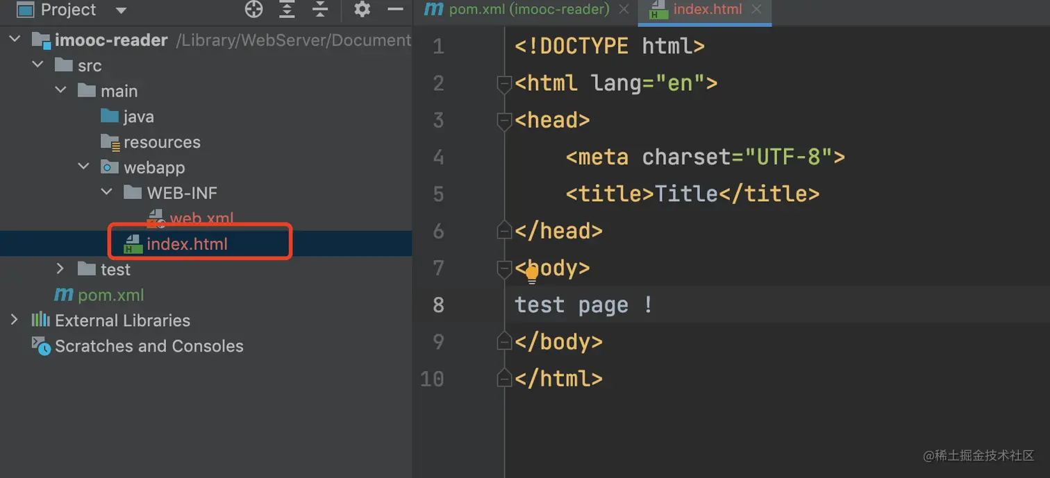
Task: Click the src folder icon
Action: click(x=64, y=65)
